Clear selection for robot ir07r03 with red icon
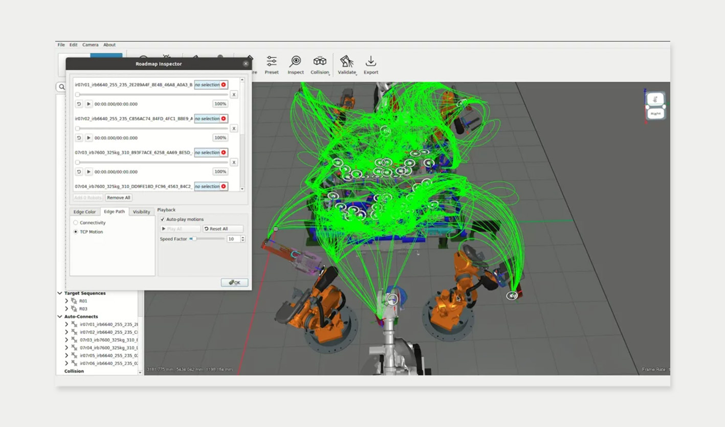Viewport: 725px width, 427px height. (224, 152)
